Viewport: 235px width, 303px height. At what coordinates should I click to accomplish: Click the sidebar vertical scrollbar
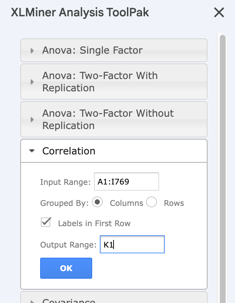[x=223, y=168]
